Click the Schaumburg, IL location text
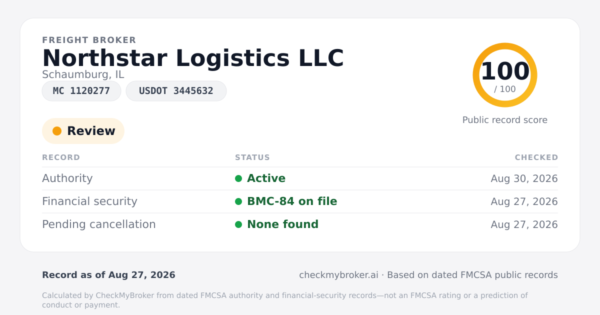600x315 pixels. pyautogui.click(x=83, y=74)
